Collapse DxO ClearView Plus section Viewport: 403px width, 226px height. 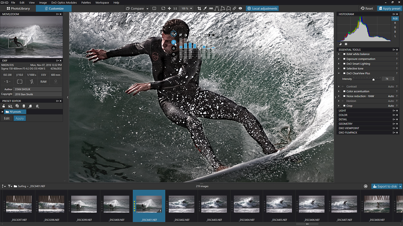pos(340,73)
